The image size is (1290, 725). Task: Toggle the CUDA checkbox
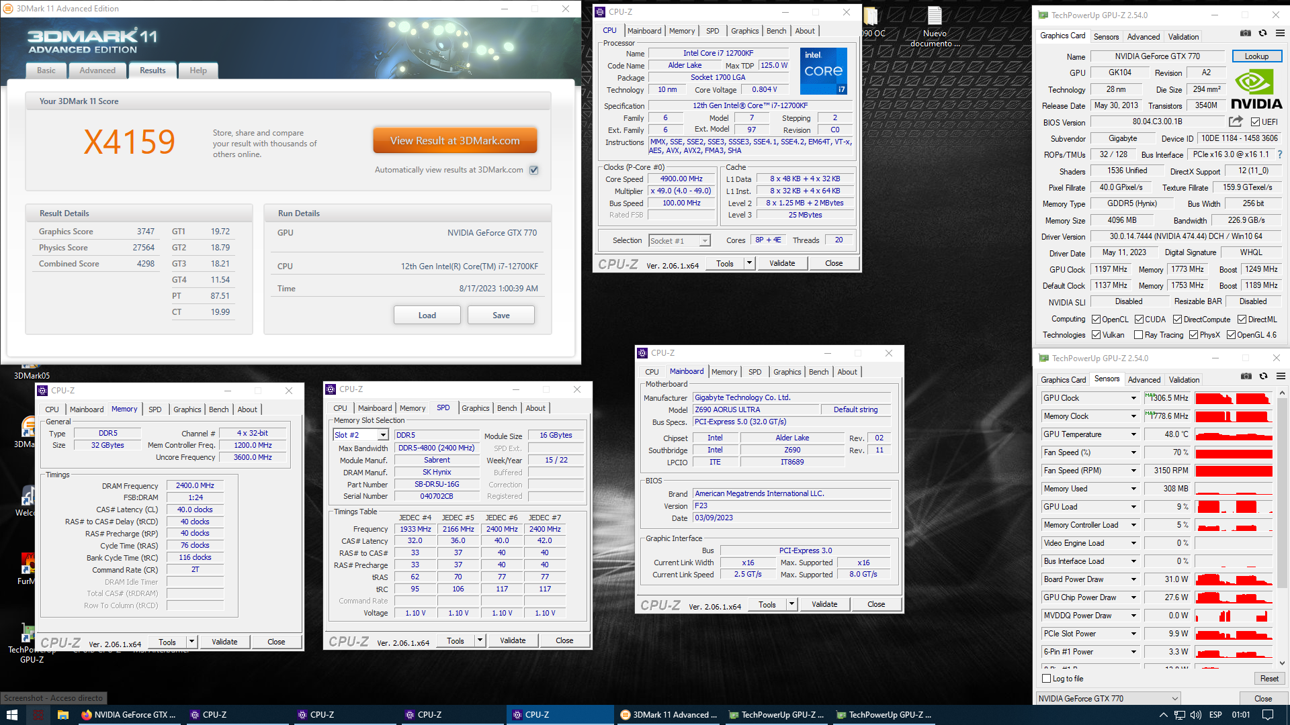tap(1139, 320)
